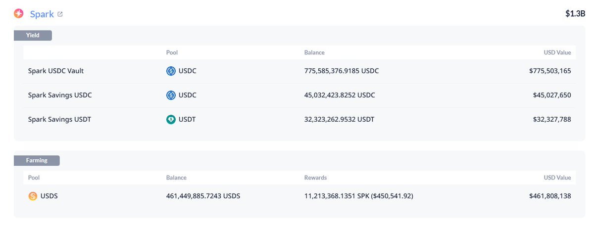594x226 pixels.
Task: Click the Spark Savings USDT row name
Action: point(60,119)
